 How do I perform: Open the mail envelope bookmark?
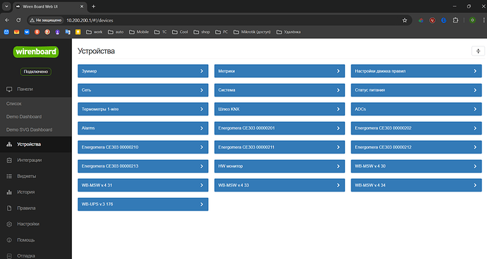pyautogui.click(x=16, y=32)
